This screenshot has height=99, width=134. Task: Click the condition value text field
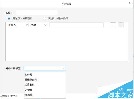76,25
